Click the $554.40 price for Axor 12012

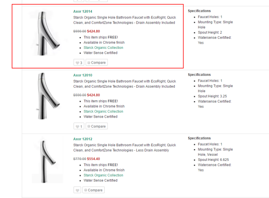[x=93, y=159]
